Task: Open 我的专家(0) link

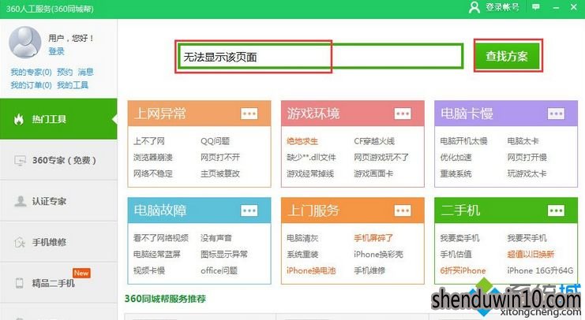Action: (x=31, y=72)
